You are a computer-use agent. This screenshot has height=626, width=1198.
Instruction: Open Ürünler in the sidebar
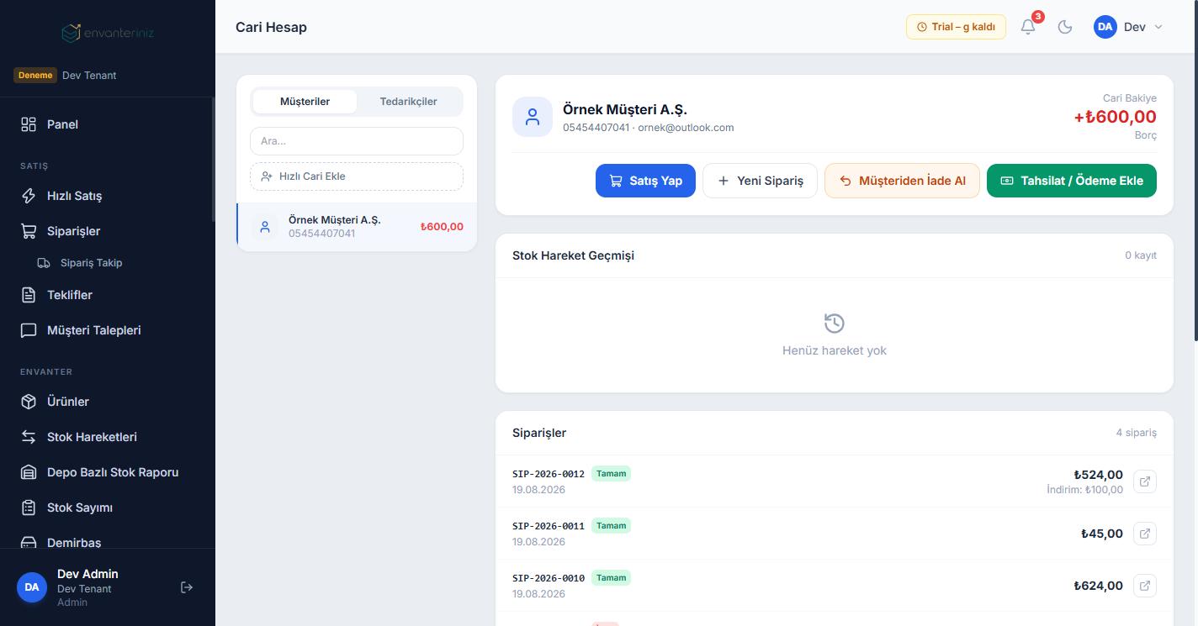pos(108,402)
